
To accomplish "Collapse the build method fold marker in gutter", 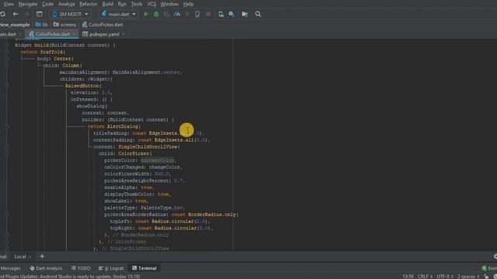I will click(7, 45).
